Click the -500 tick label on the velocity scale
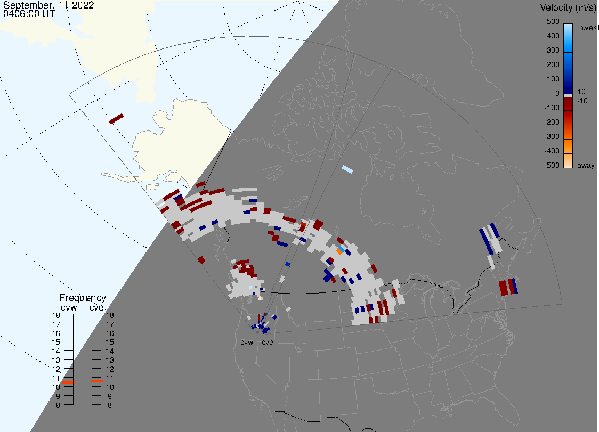 click(x=552, y=165)
